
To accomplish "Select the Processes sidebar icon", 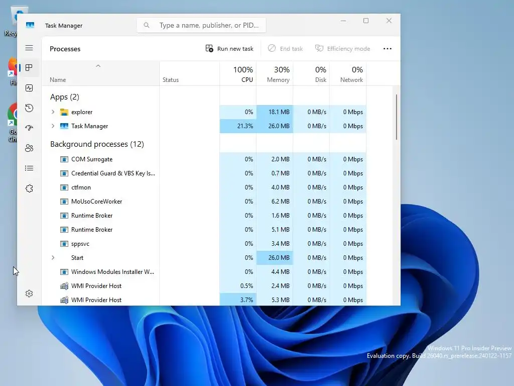I will click(x=29, y=68).
